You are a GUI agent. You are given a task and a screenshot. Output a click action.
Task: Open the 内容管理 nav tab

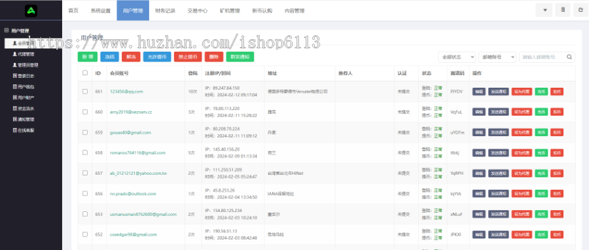(x=294, y=10)
